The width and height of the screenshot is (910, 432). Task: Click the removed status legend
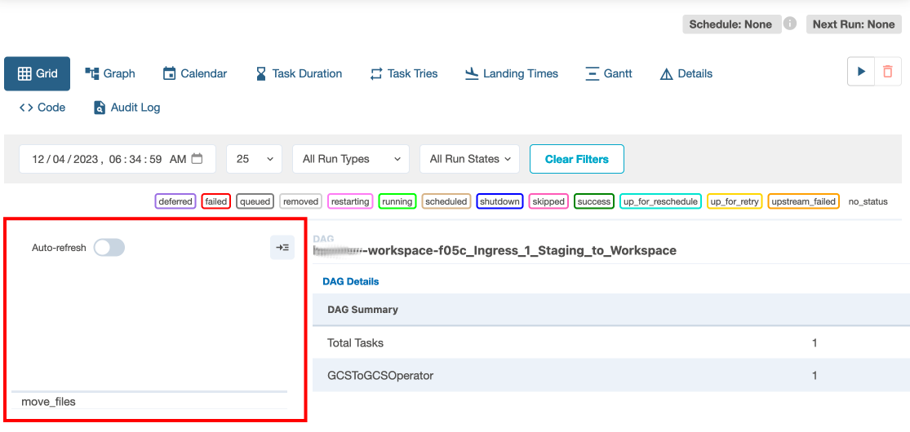[x=300, y=201]
